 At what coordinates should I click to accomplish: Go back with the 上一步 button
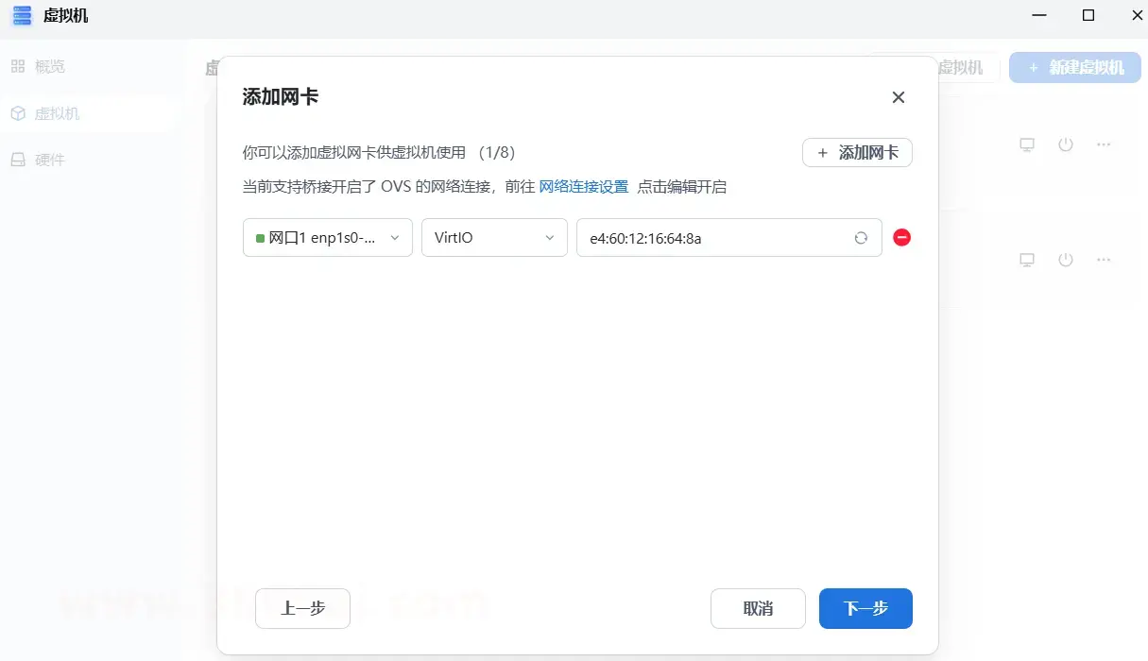302,609
